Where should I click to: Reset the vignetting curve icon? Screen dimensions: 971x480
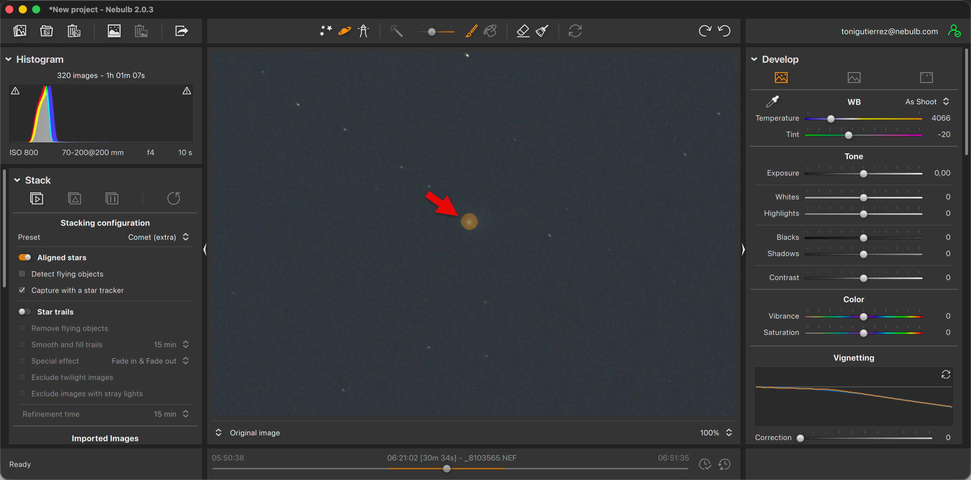946,374
